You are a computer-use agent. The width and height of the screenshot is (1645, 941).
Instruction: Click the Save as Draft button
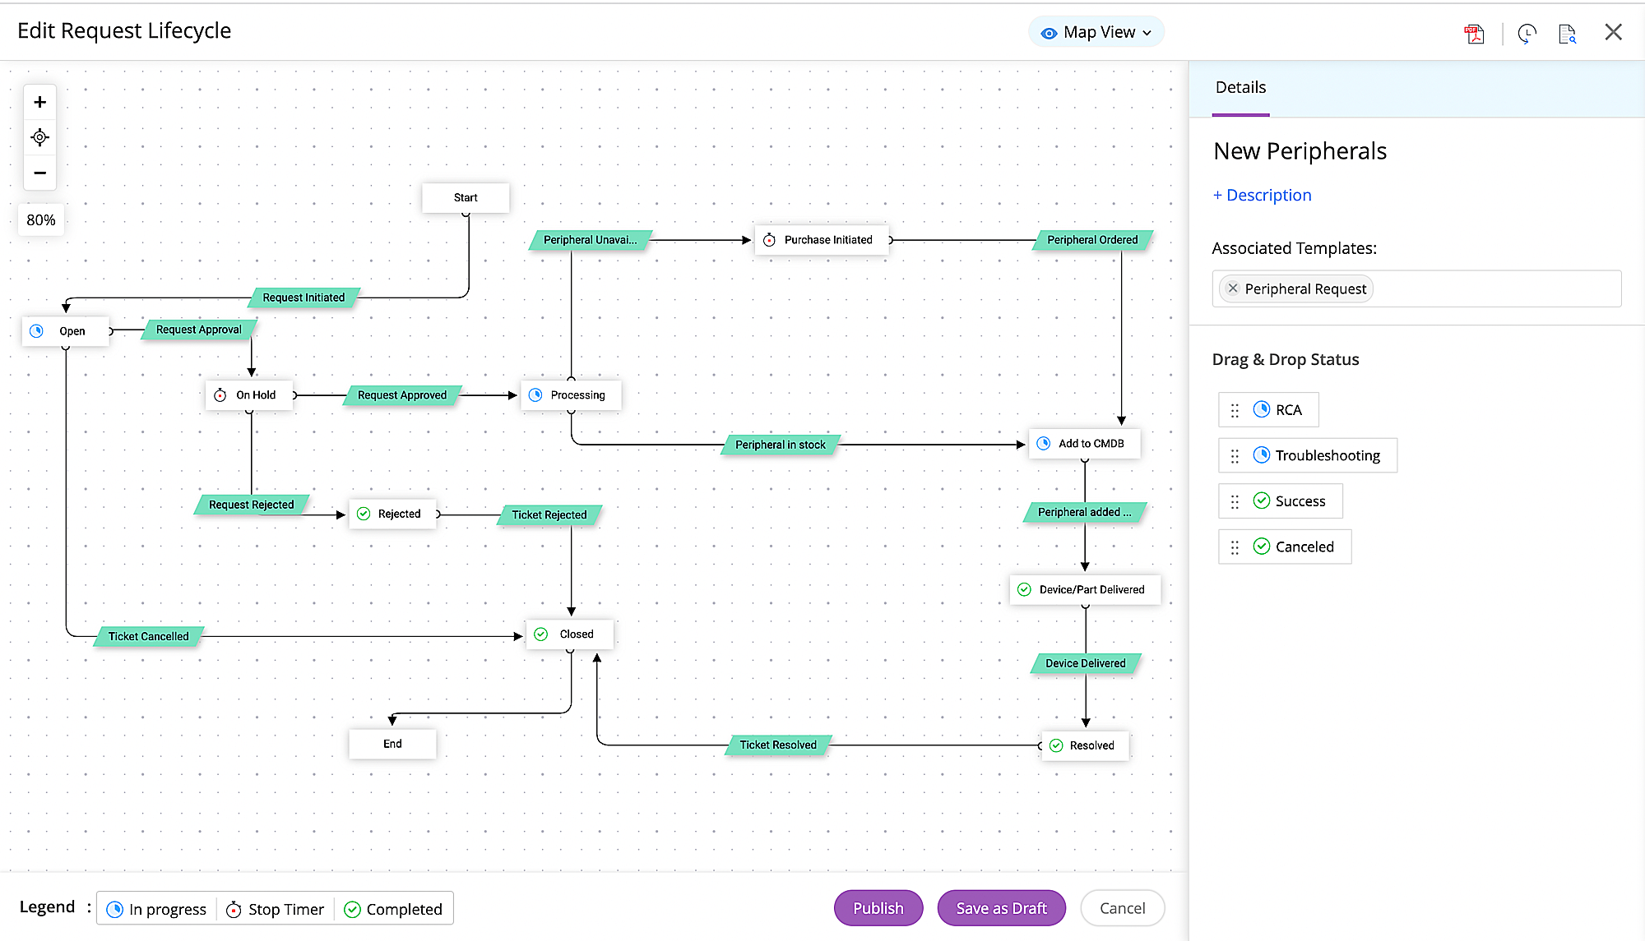click(1001, 908)
